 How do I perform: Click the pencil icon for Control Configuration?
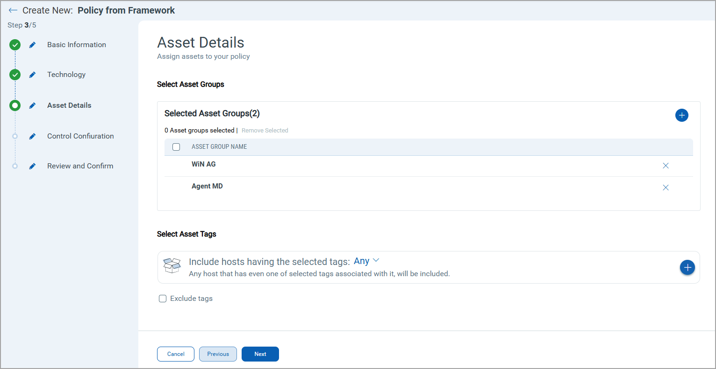click(x=32, y=136)
